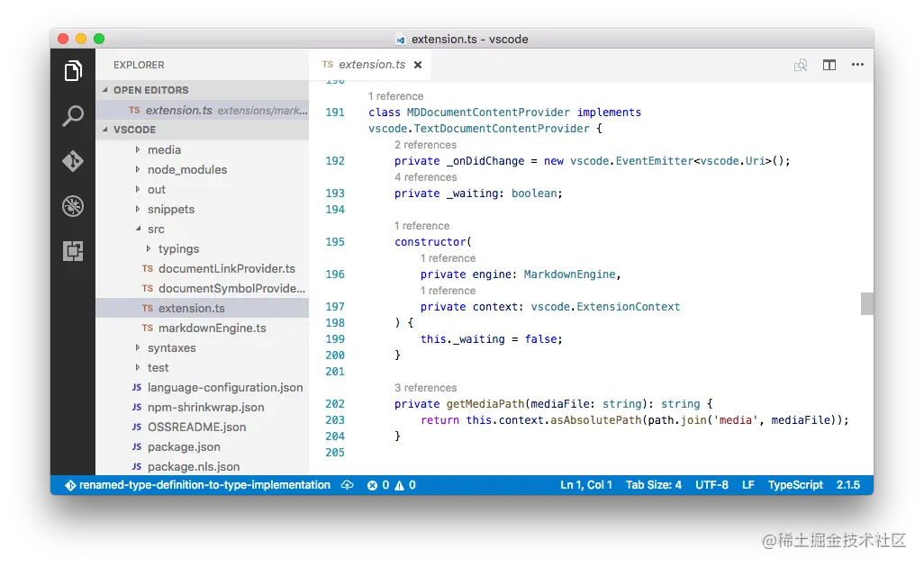Click '1 reference' lens above private context
The image size is (924, 567).
[448, 291]
